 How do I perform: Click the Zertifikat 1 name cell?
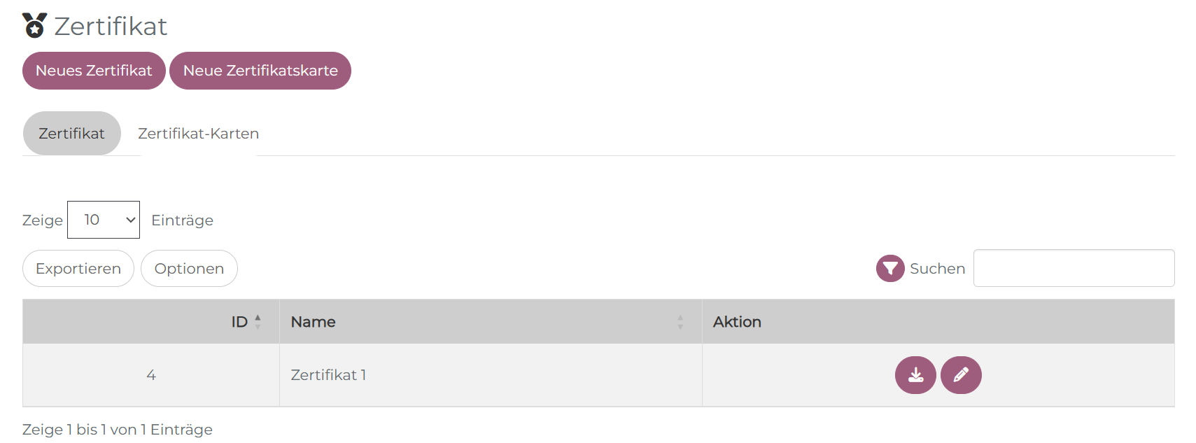point(328,375)
